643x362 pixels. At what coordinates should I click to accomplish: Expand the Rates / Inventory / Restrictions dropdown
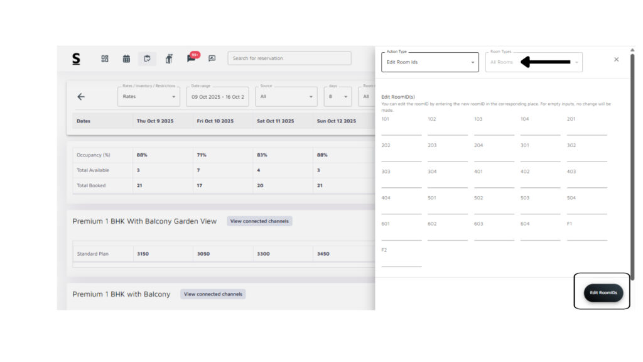(149, 97)
